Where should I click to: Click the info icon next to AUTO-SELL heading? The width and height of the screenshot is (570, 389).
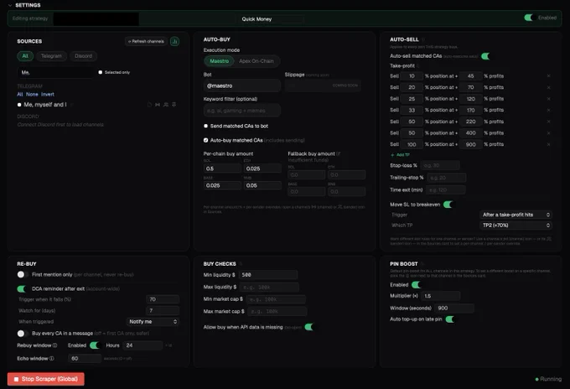click(x=423, y=39)
